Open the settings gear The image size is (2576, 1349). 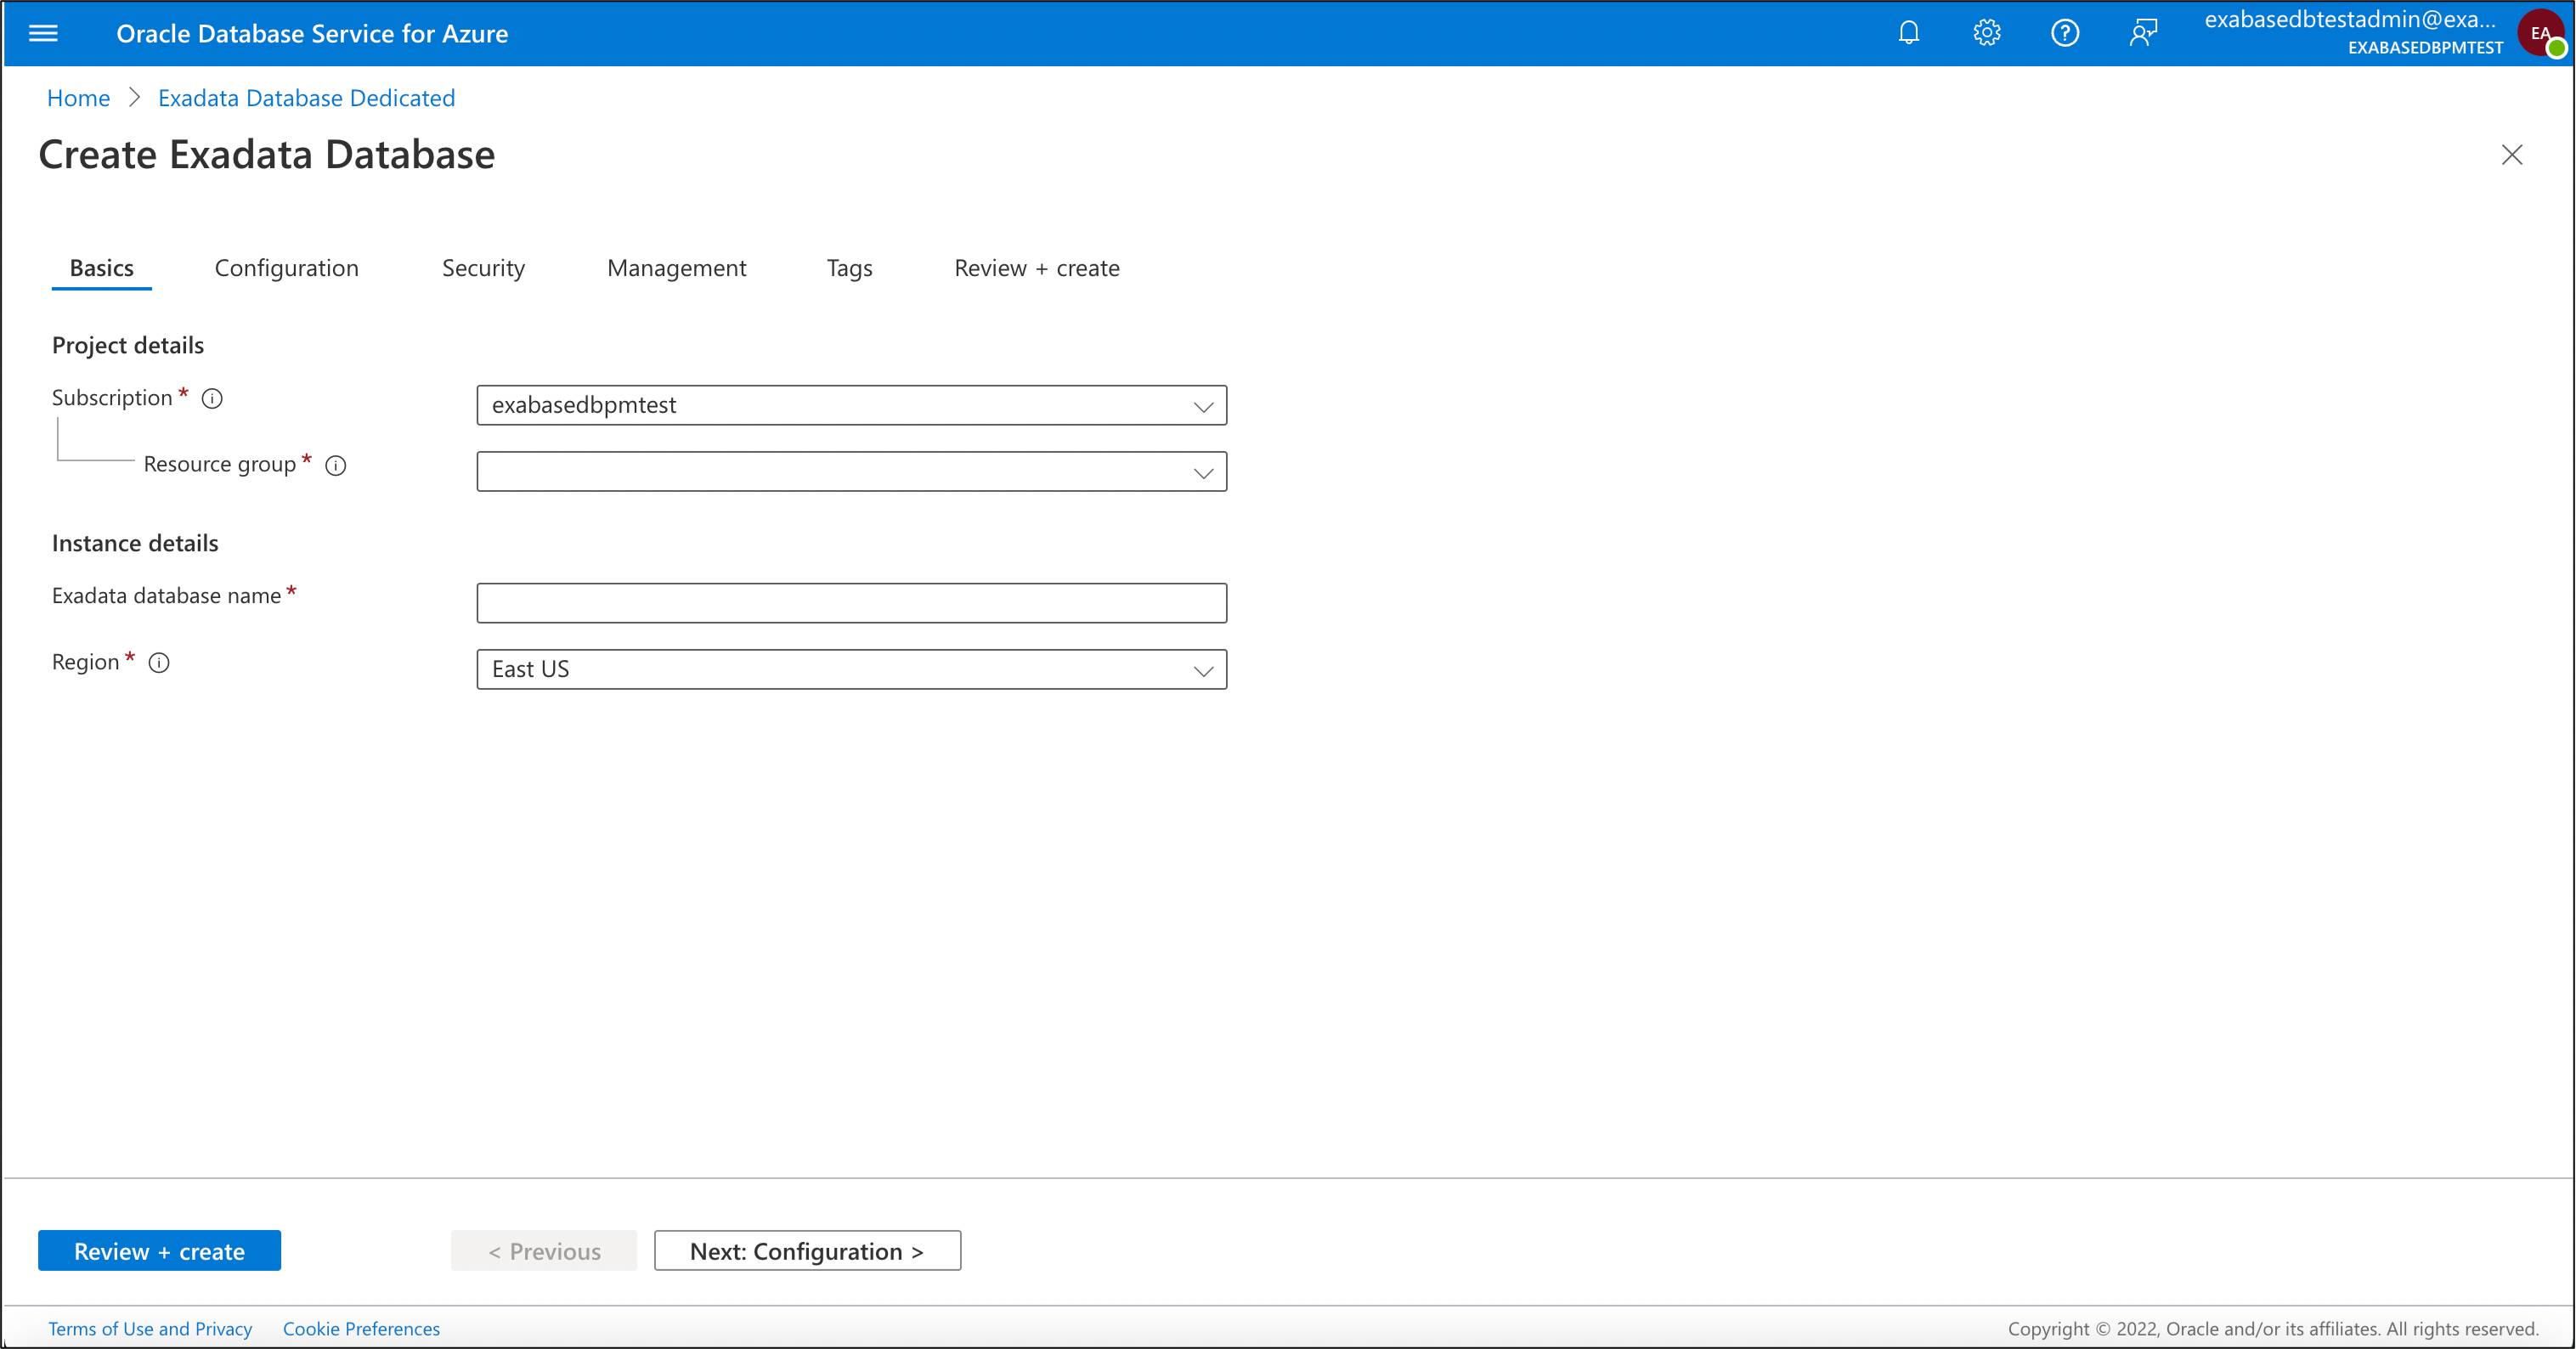(x=1986, y=32)
